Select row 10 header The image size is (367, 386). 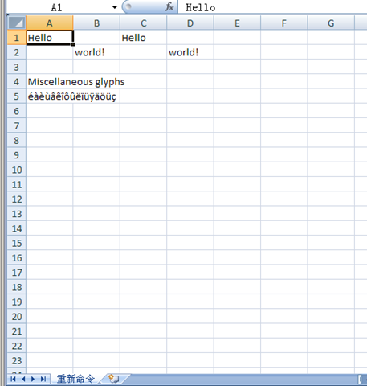pos(17,170)
